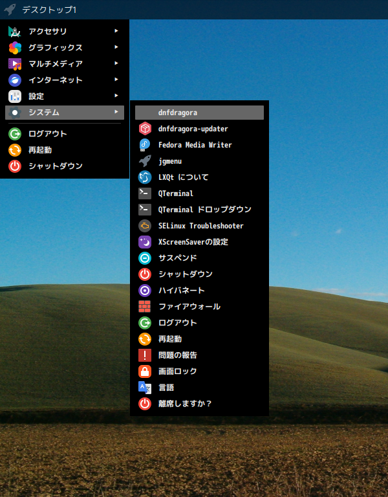The height and width of the screenshot is (497, 388).
Task: Click orange 再起動 icon in system submenu
Action: 145,339
